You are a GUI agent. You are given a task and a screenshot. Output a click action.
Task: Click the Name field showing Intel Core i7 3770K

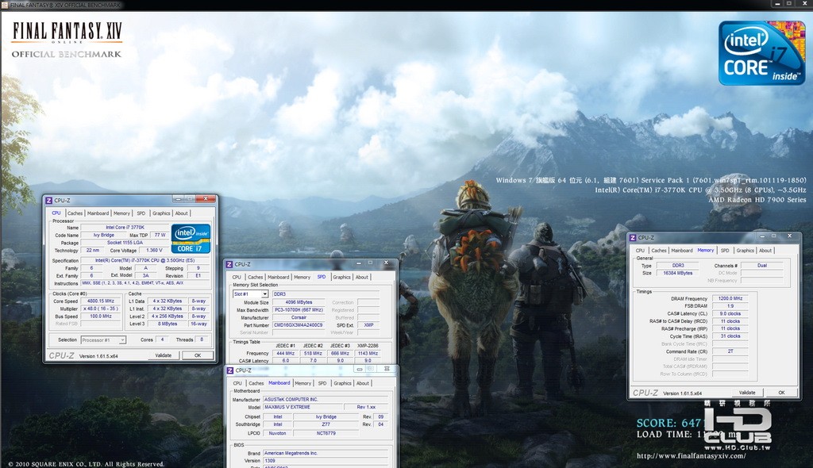click(125, 228)
